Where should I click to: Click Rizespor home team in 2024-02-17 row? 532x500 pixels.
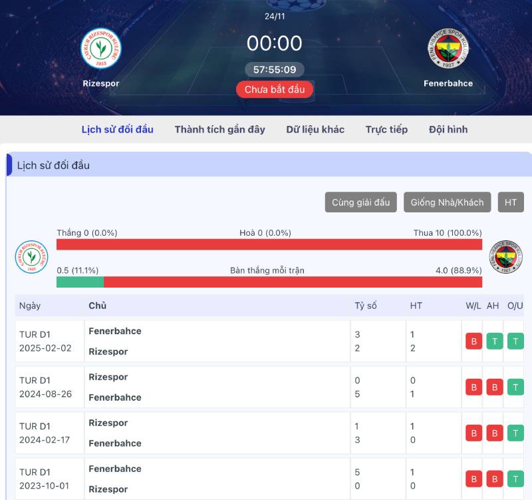(108, 423)
